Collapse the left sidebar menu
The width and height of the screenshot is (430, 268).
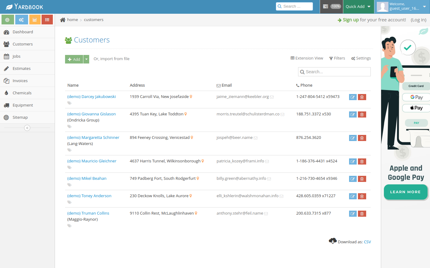[27, 128]
